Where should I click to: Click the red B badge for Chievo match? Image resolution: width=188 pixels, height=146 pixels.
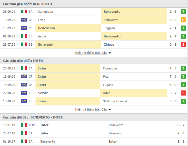click(183, 45)
